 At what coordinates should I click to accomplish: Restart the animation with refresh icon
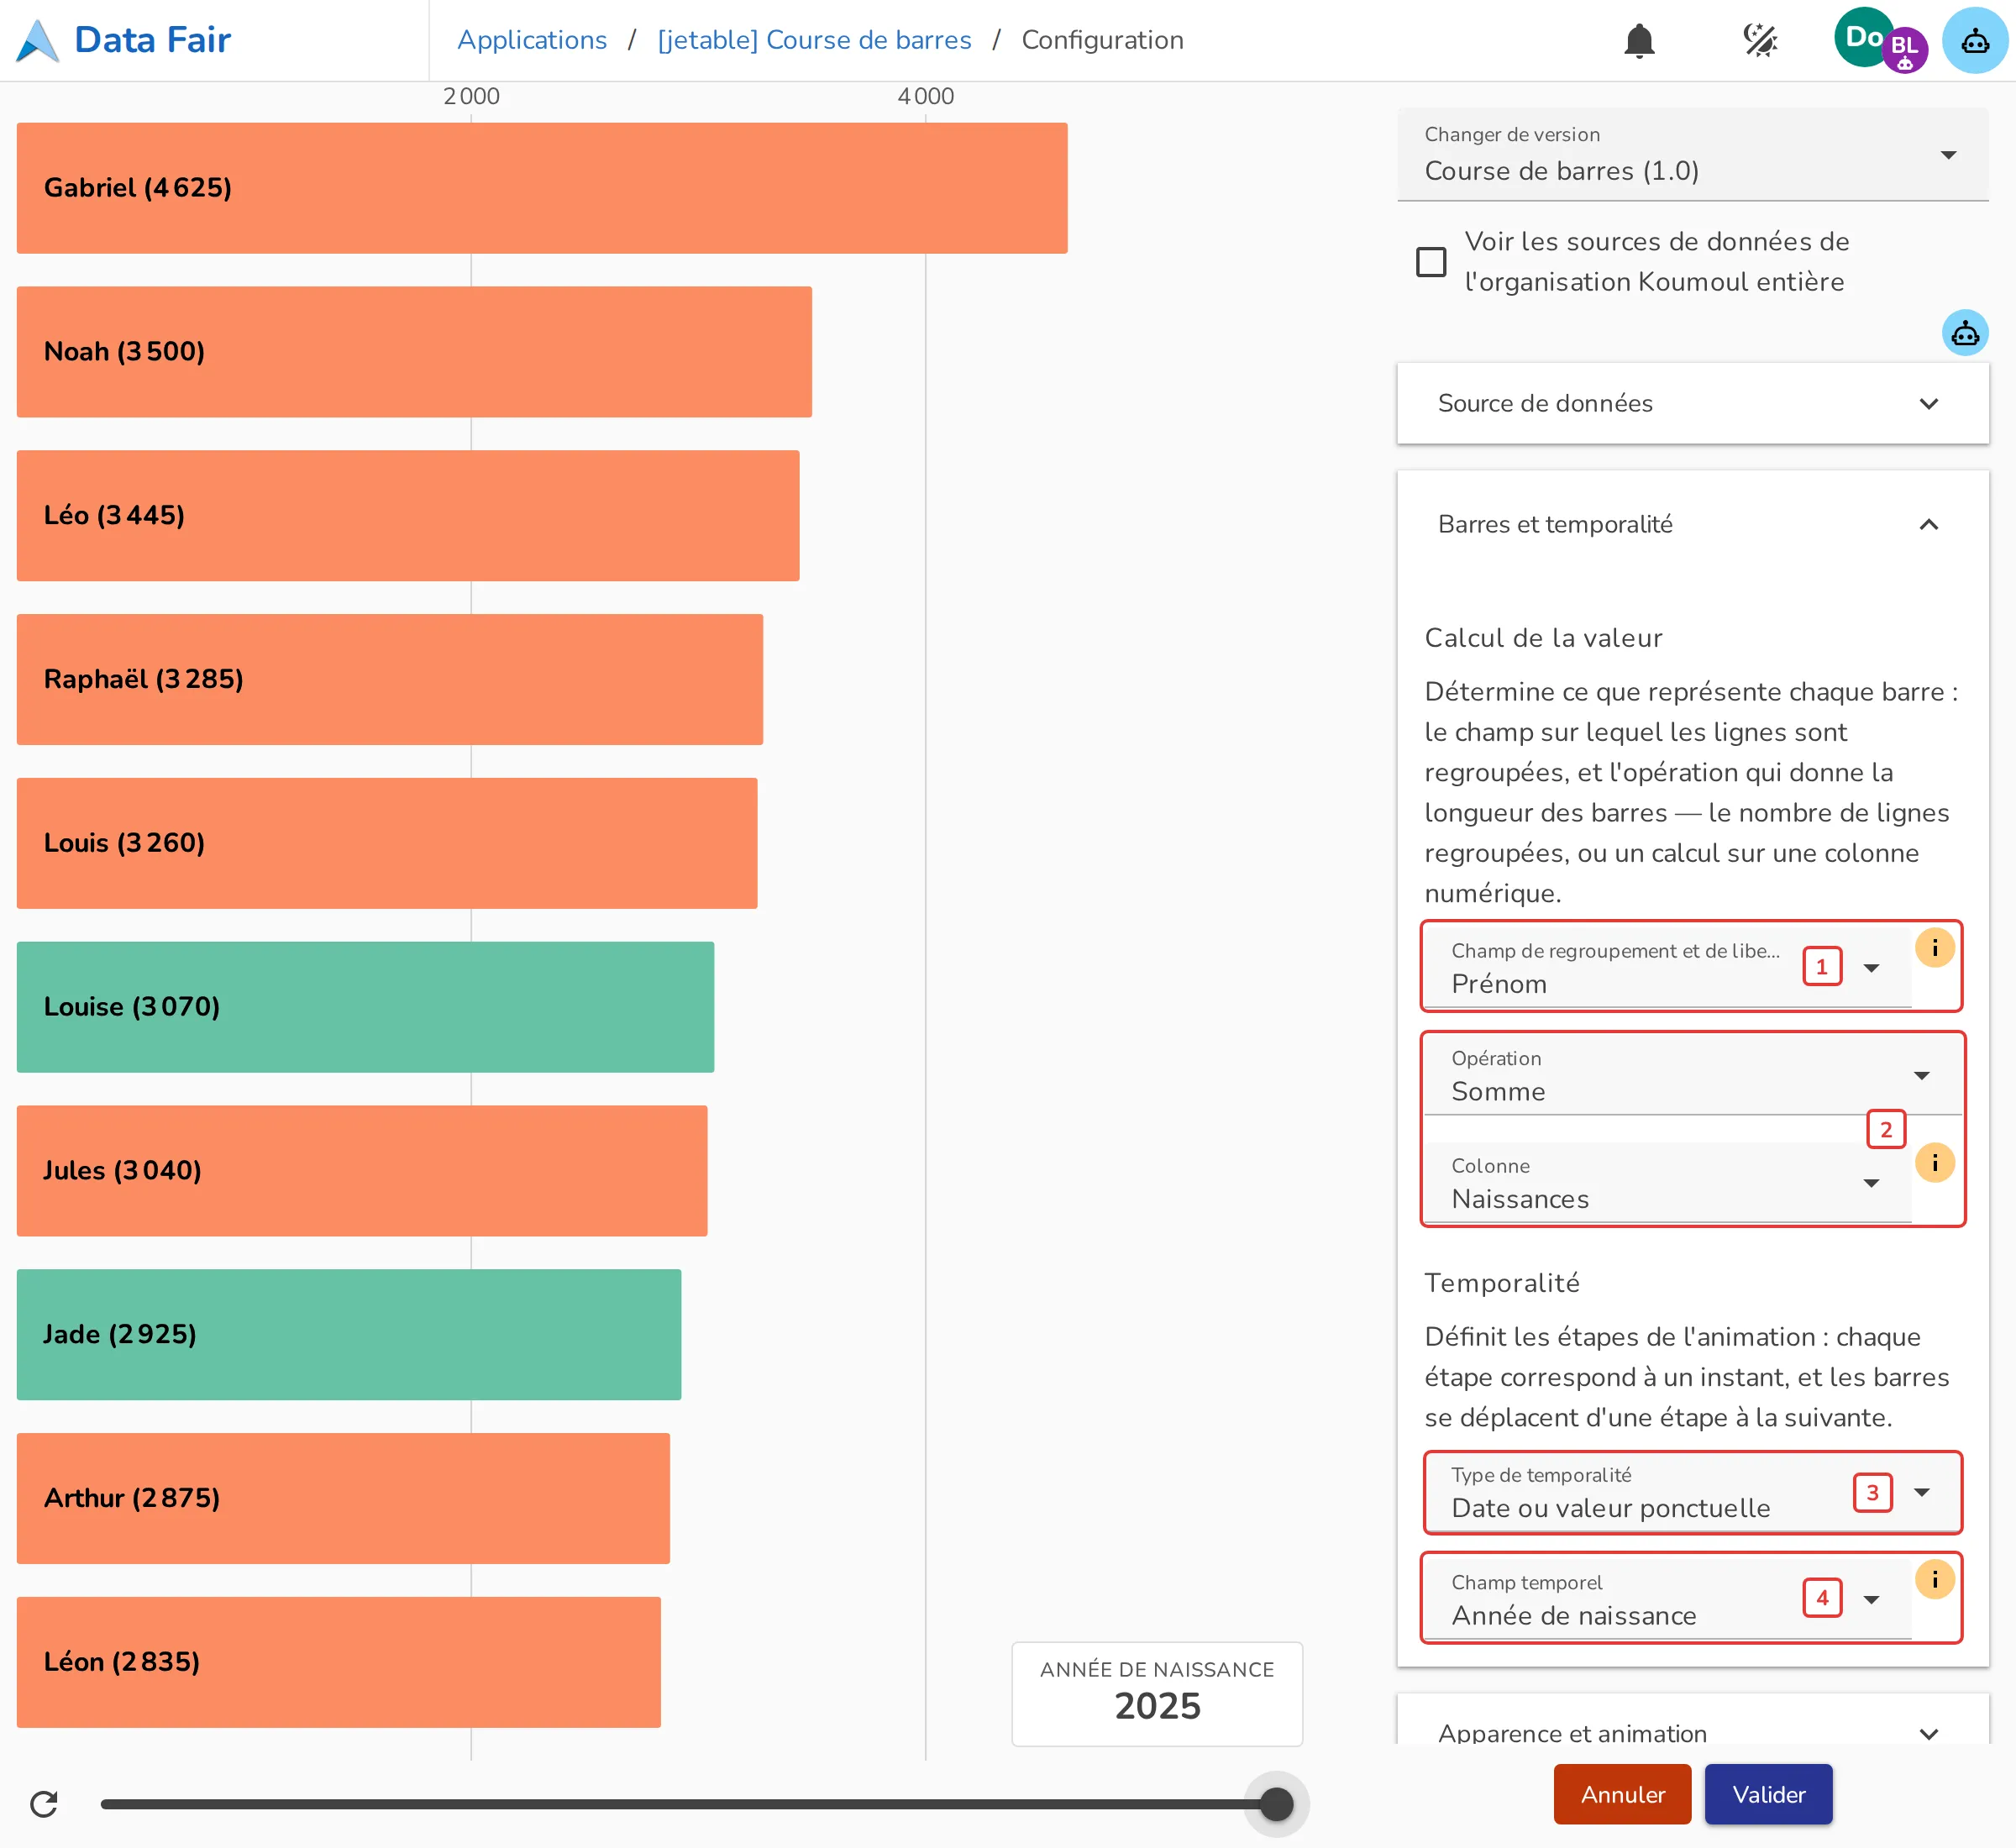[x=44, y=1804]
